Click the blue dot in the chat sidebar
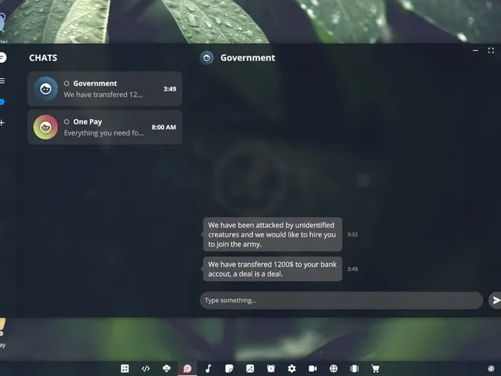 tap(2, 102)
